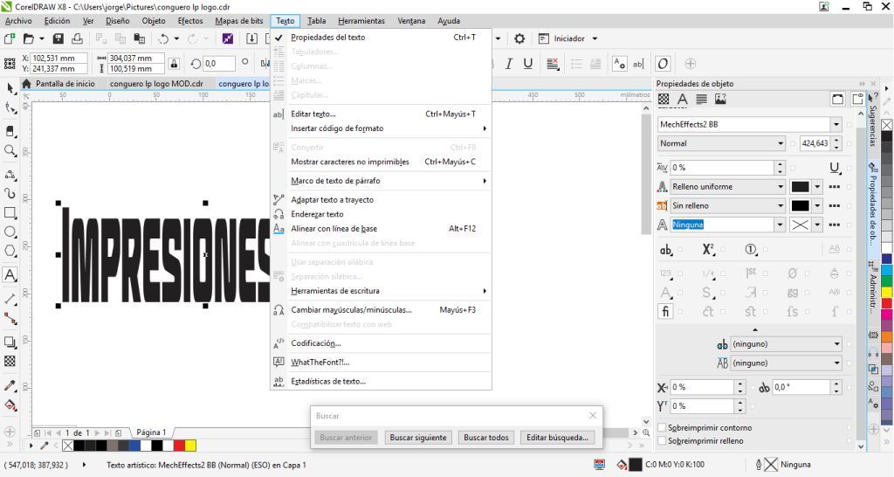Viewport: 894px width, 477px height.
Task: Increase the kerning range 0 % stepper
Action: click(x=780, y=164)
